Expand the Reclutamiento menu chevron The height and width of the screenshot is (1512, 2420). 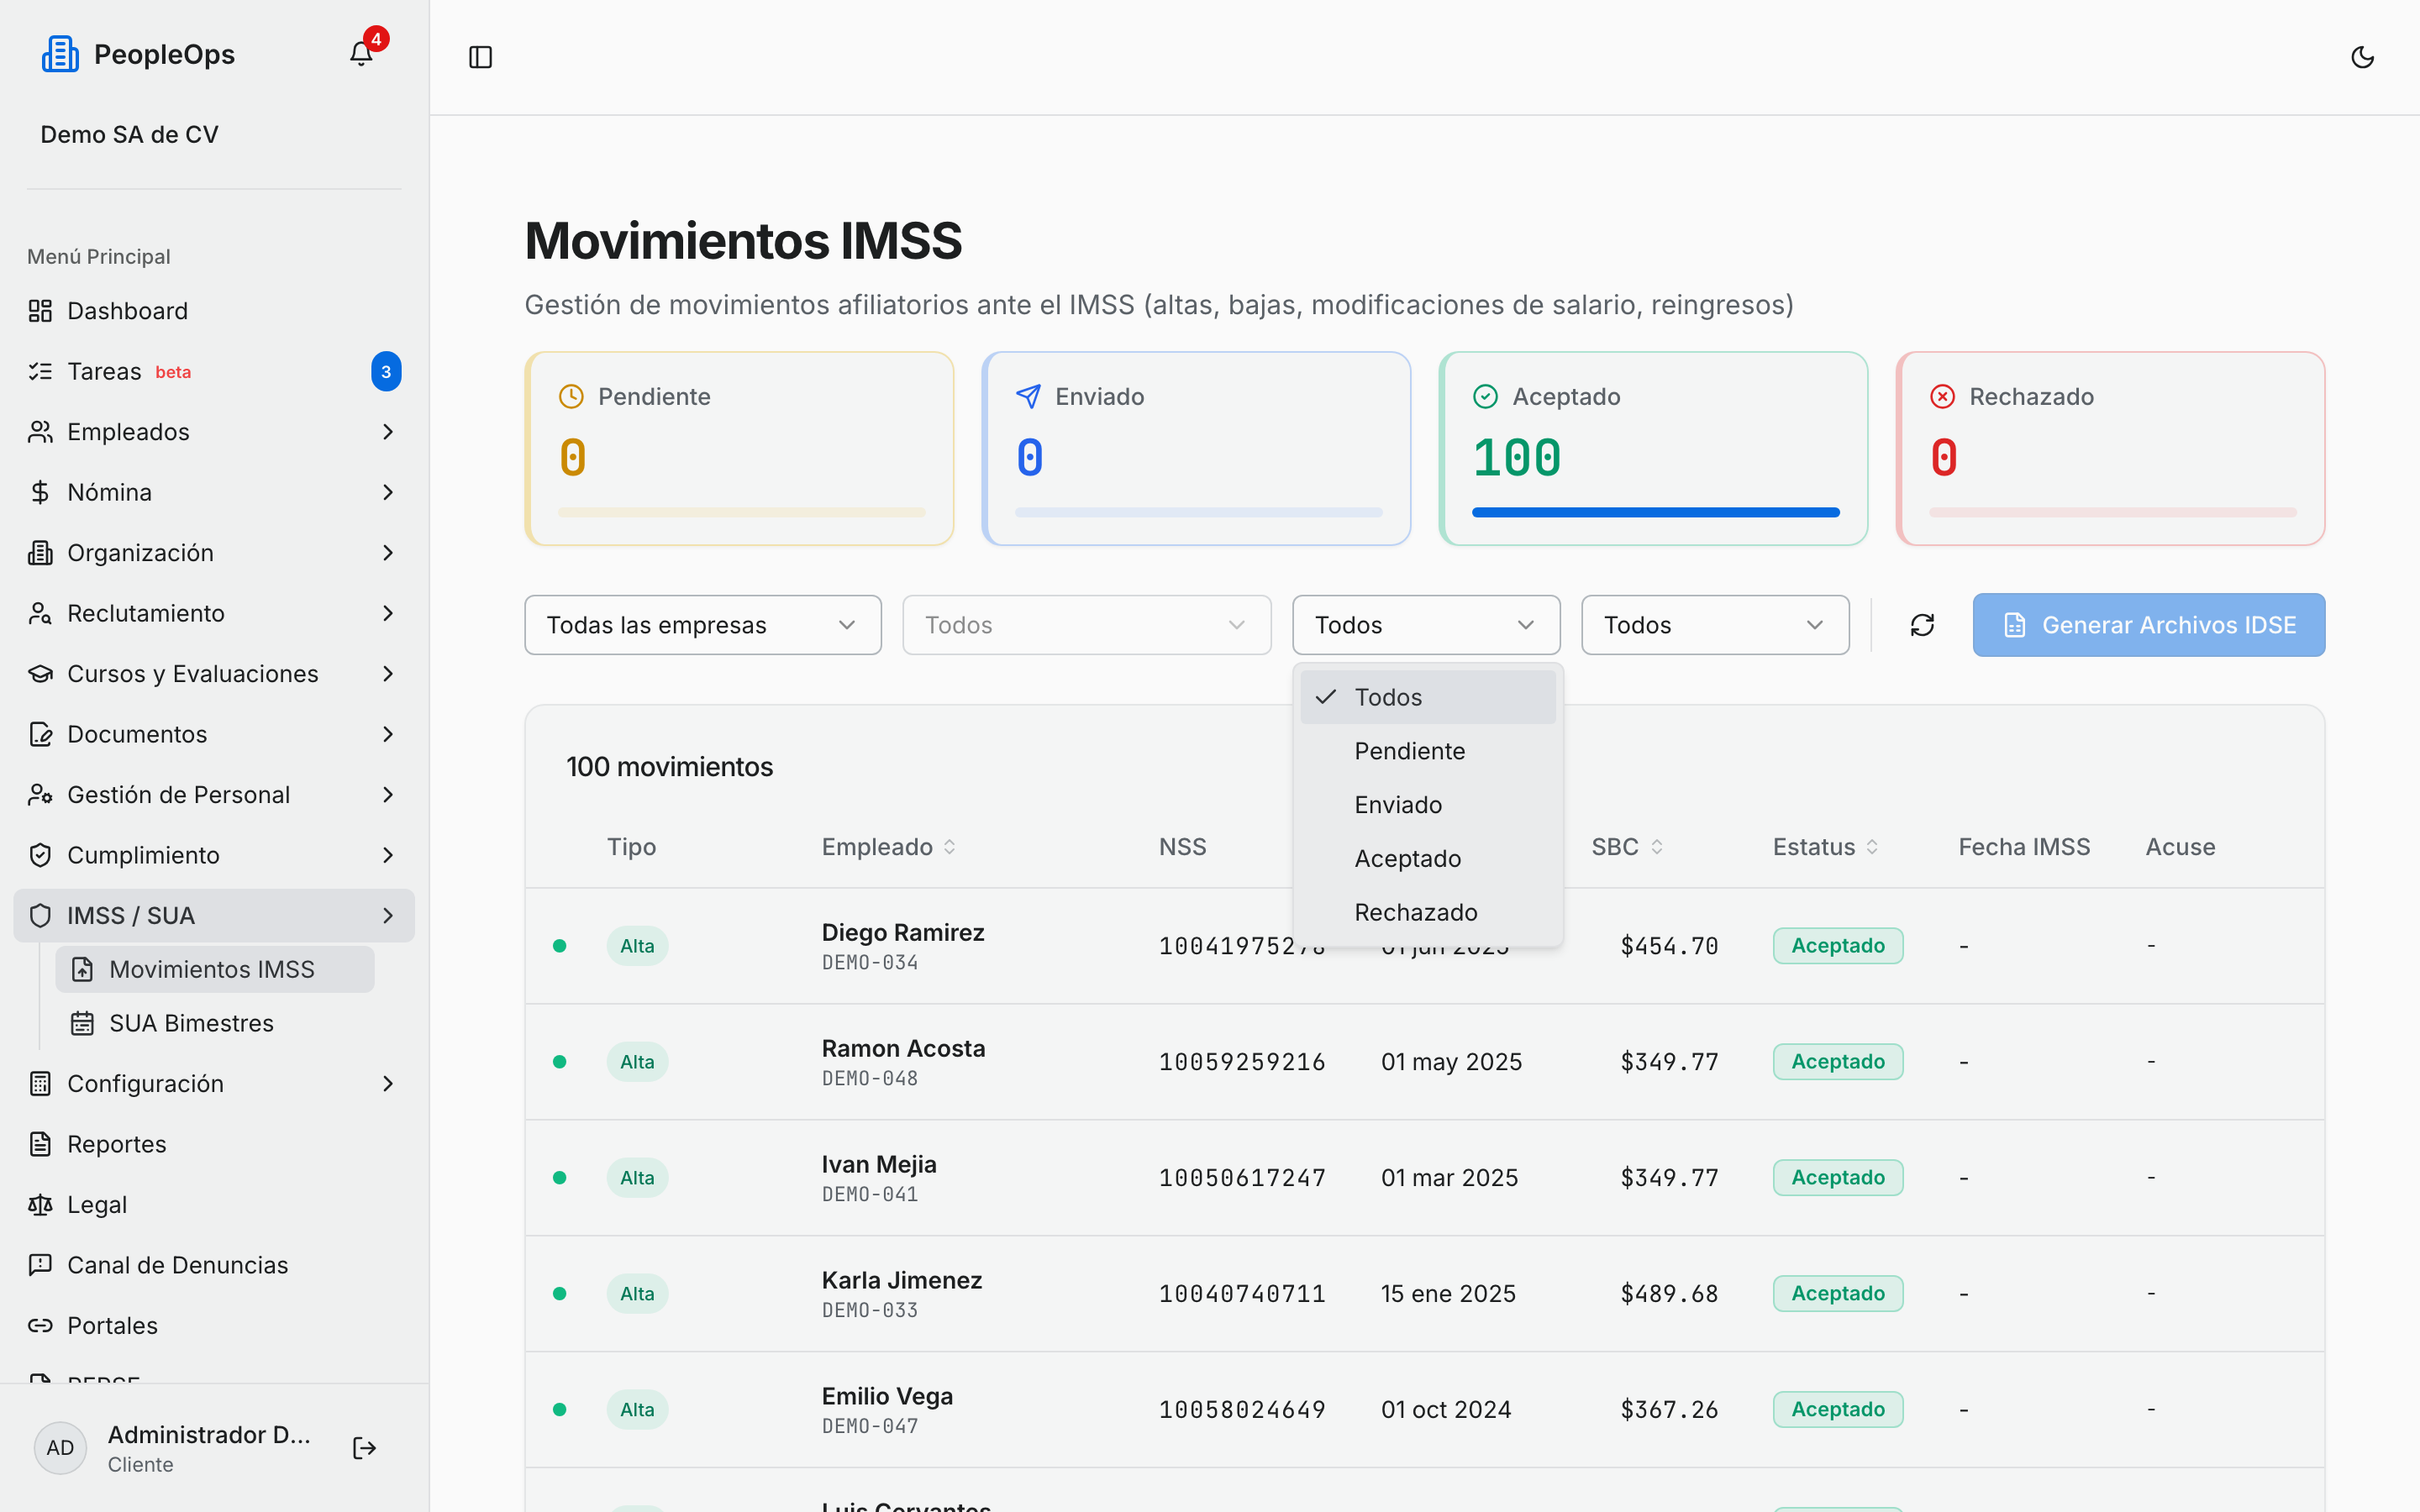[388, 613]
